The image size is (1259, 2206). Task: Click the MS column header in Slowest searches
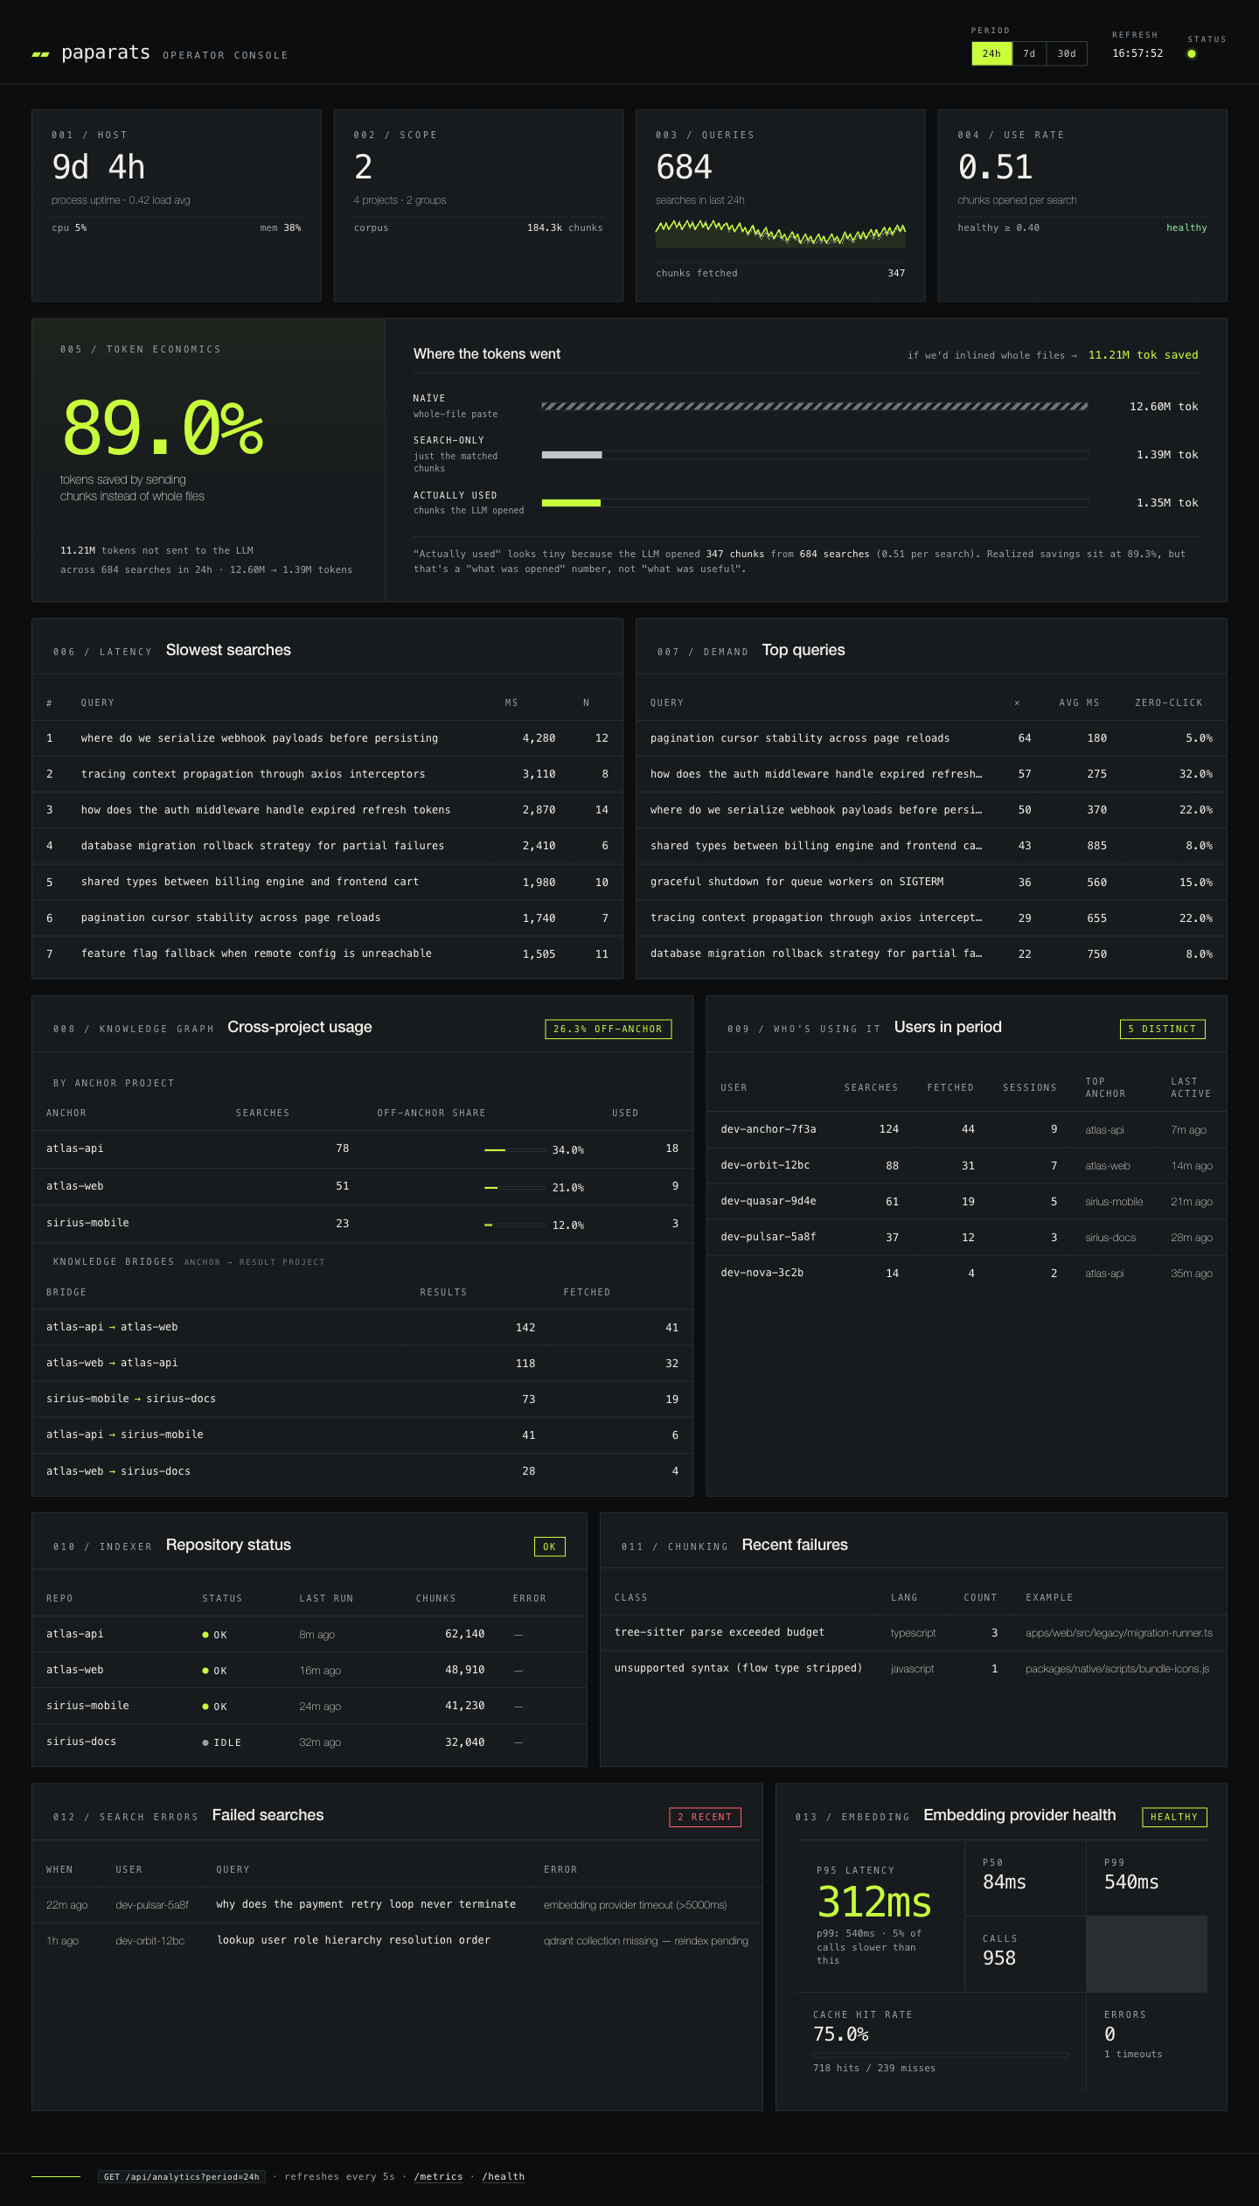(511, 702)
